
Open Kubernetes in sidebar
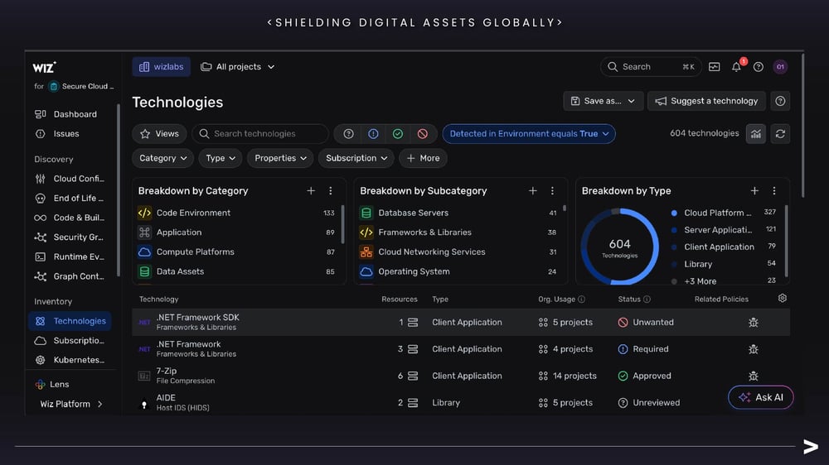tap(70, 360)
